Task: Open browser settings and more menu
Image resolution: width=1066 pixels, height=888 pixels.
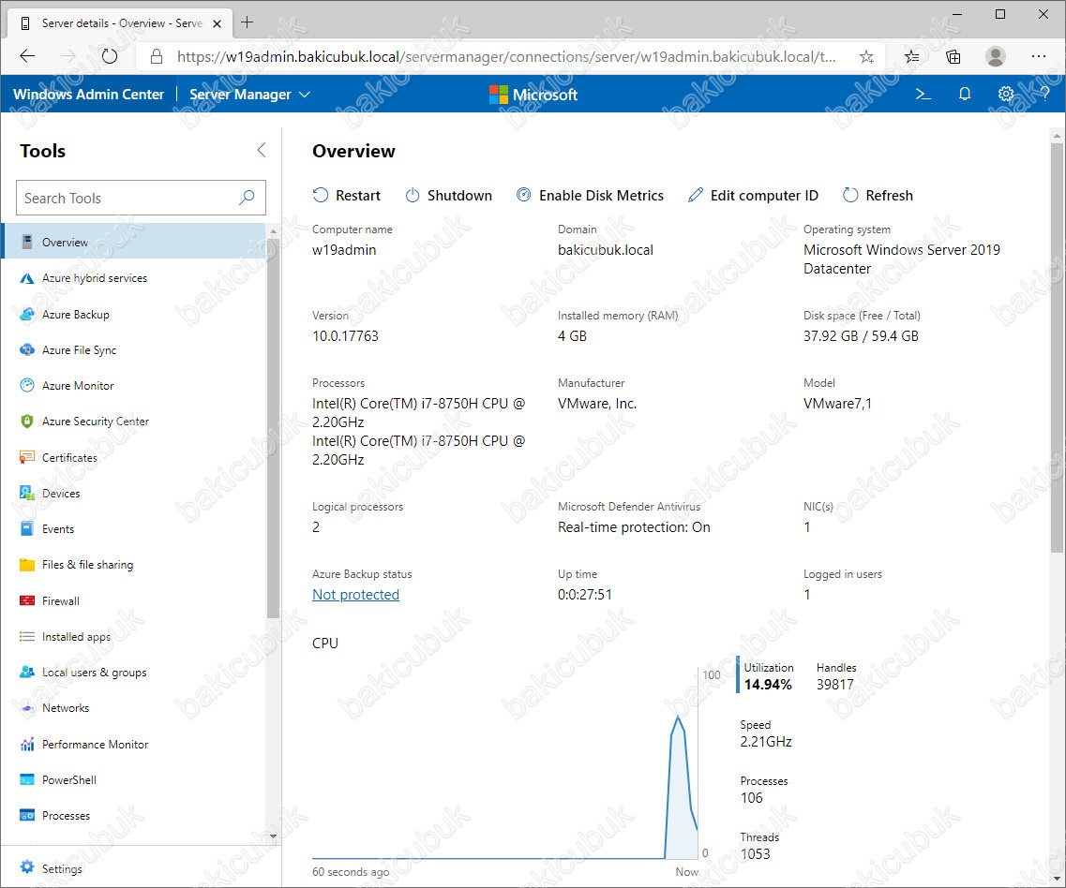Action: pos(1038,56)
